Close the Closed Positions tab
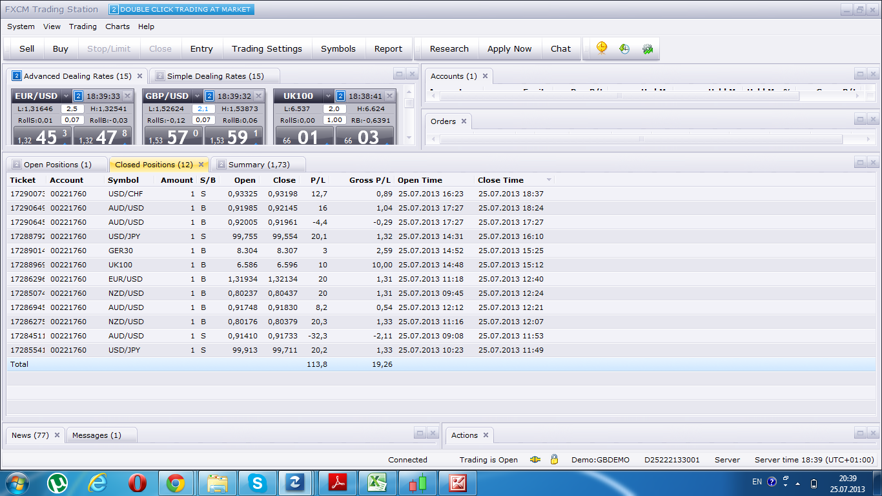The image size is (882, 496). (x=201, y=165)
